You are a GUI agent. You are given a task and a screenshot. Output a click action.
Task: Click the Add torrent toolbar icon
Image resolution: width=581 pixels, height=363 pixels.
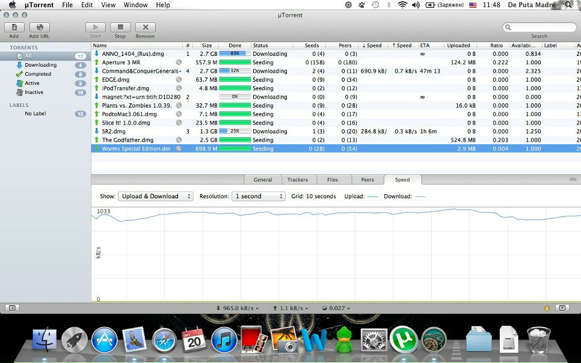[x=14, y=27]
